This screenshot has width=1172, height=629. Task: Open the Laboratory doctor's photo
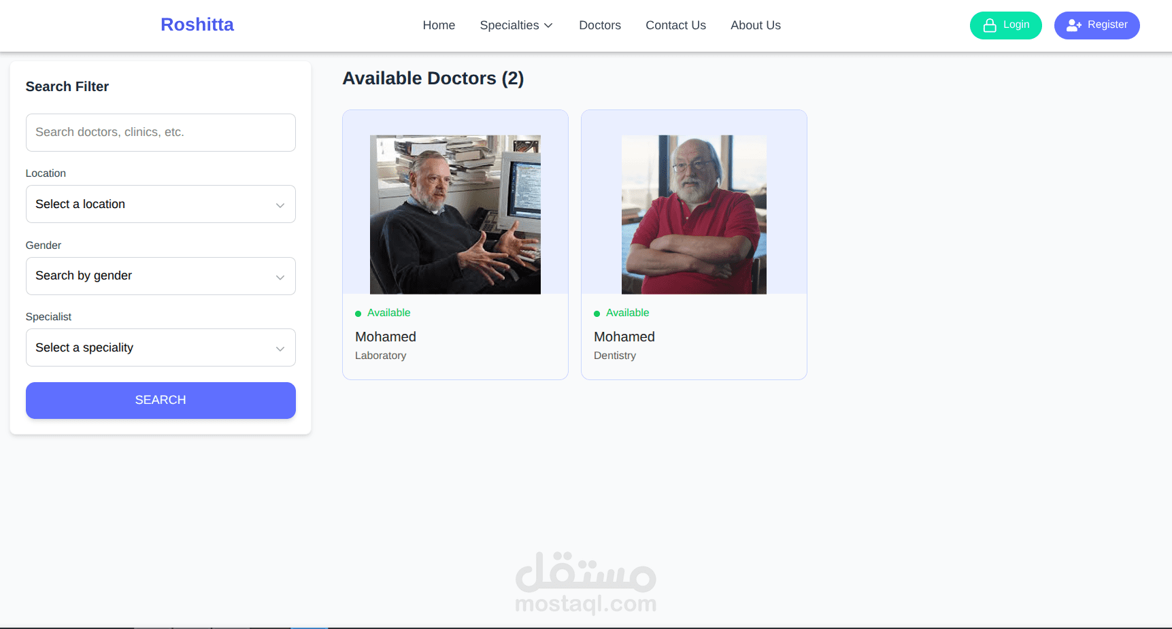tap(455, 215)
